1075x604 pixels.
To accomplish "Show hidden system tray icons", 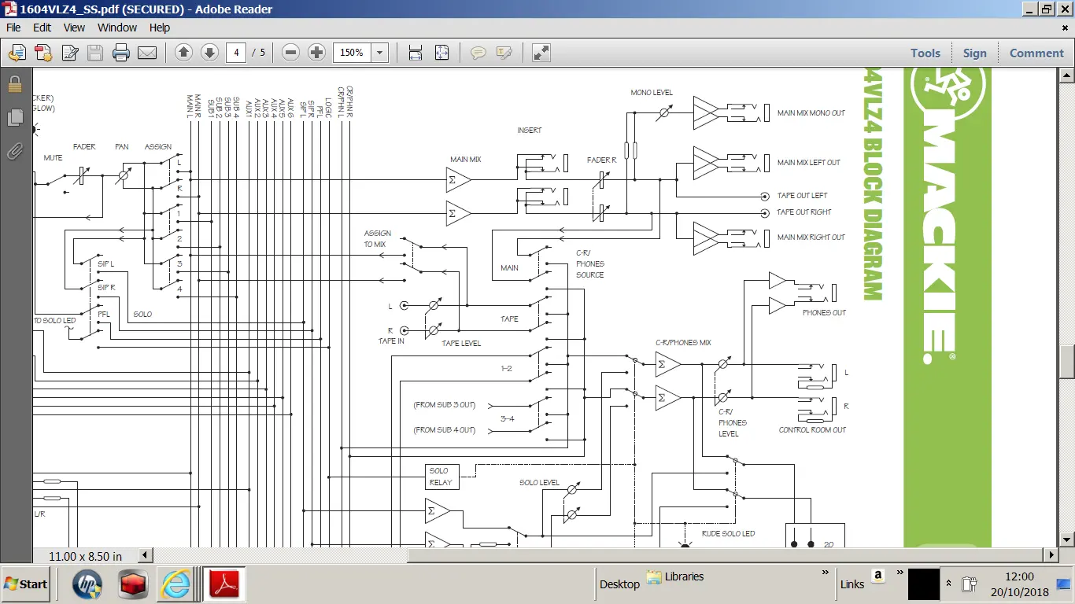I will coord(948,584).
